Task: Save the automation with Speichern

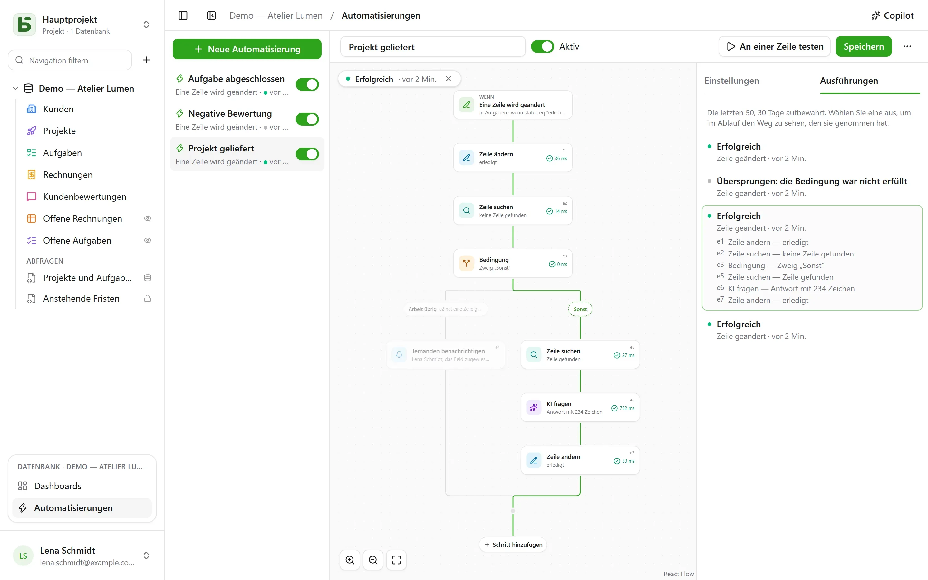Action: (864, 46)
